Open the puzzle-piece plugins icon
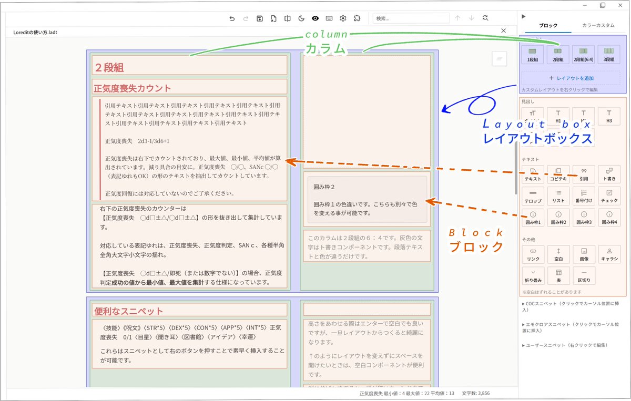 [357, 18]
